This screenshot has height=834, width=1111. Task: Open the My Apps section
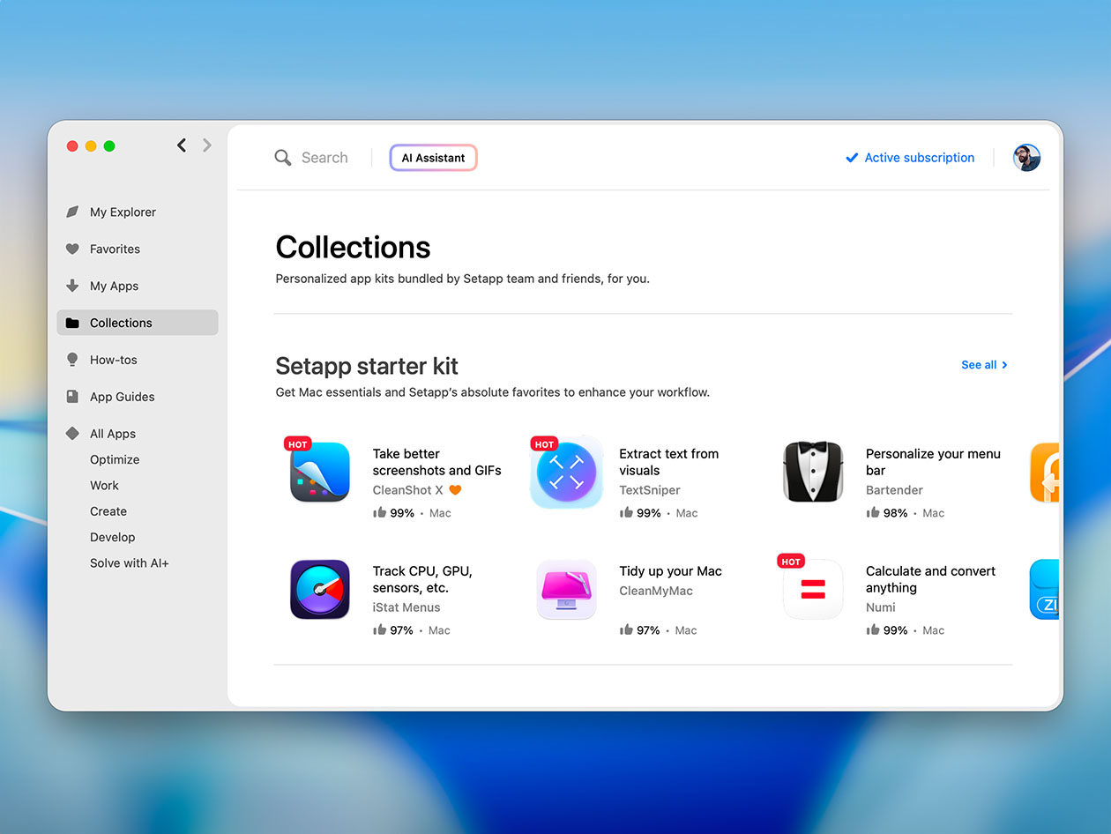tap(114, 286)
